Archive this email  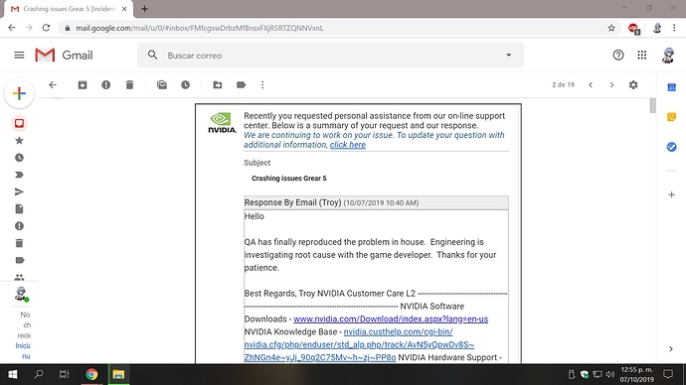point(83,84)
